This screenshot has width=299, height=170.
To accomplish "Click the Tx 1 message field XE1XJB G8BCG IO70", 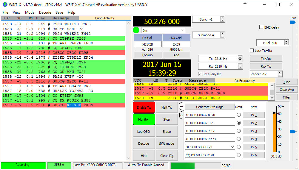I will coord(210,115).
